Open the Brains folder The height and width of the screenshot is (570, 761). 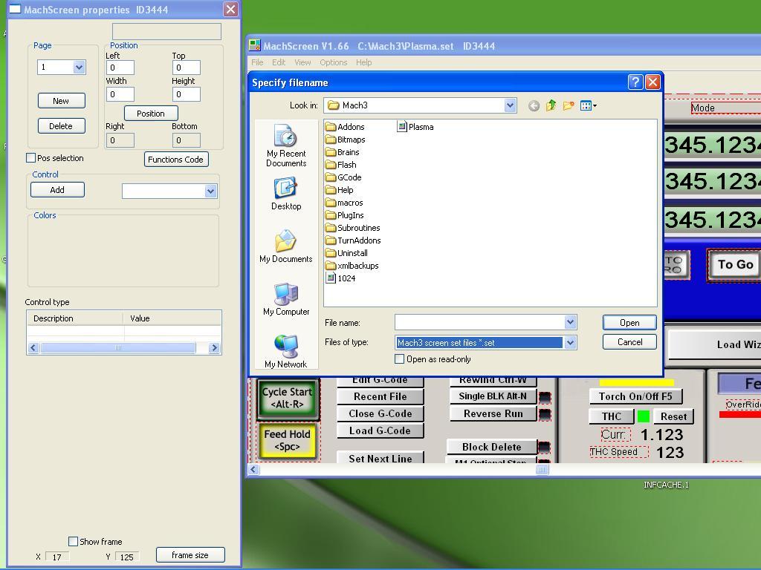coord(343,152)
